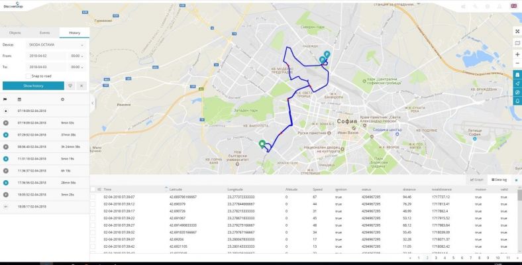Open the From time 00:00 dropdown
Viewport: 522px width, 265px height.
click(77, 56)
